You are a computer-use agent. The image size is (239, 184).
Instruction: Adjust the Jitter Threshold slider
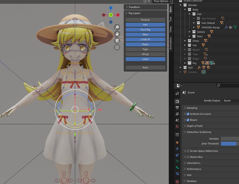[x=230, y=144]
